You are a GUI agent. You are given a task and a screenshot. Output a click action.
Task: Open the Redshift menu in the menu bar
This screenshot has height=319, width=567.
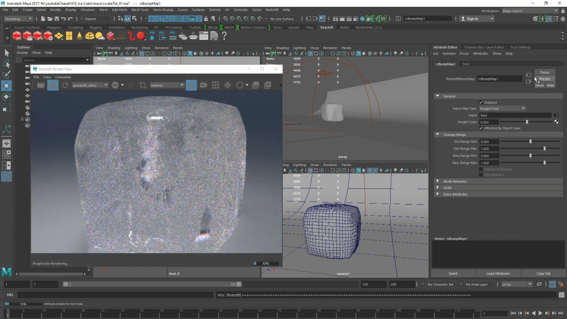click(x=272, y=9)
